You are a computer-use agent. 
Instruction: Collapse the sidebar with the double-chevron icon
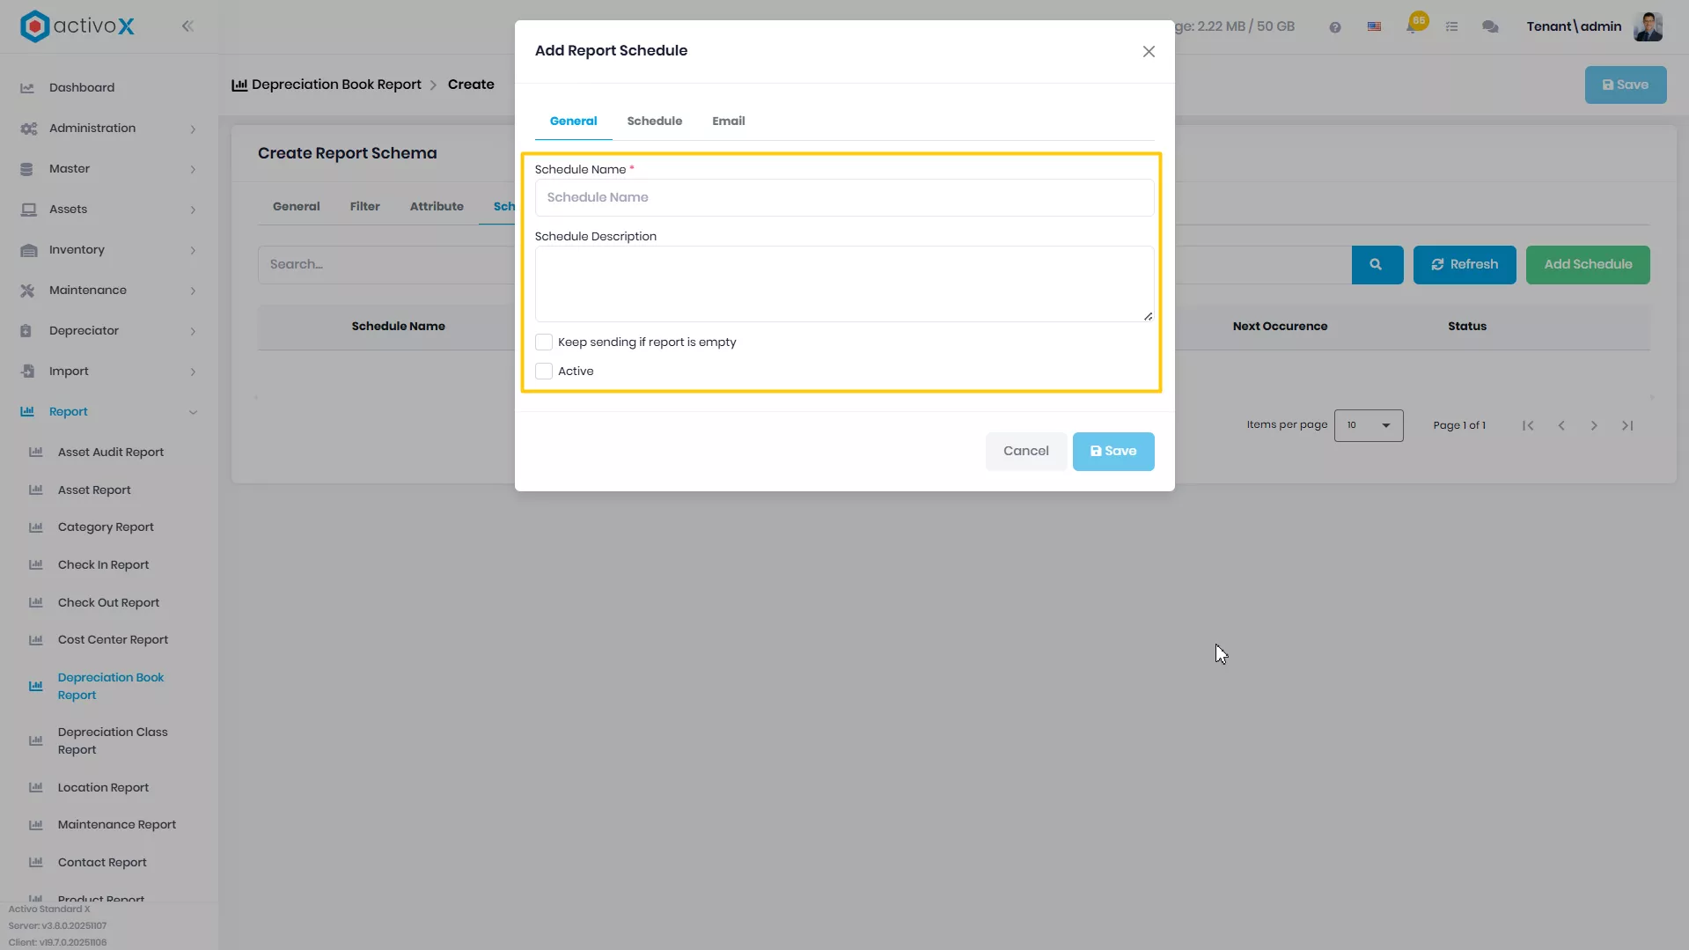tap(187, 26)
